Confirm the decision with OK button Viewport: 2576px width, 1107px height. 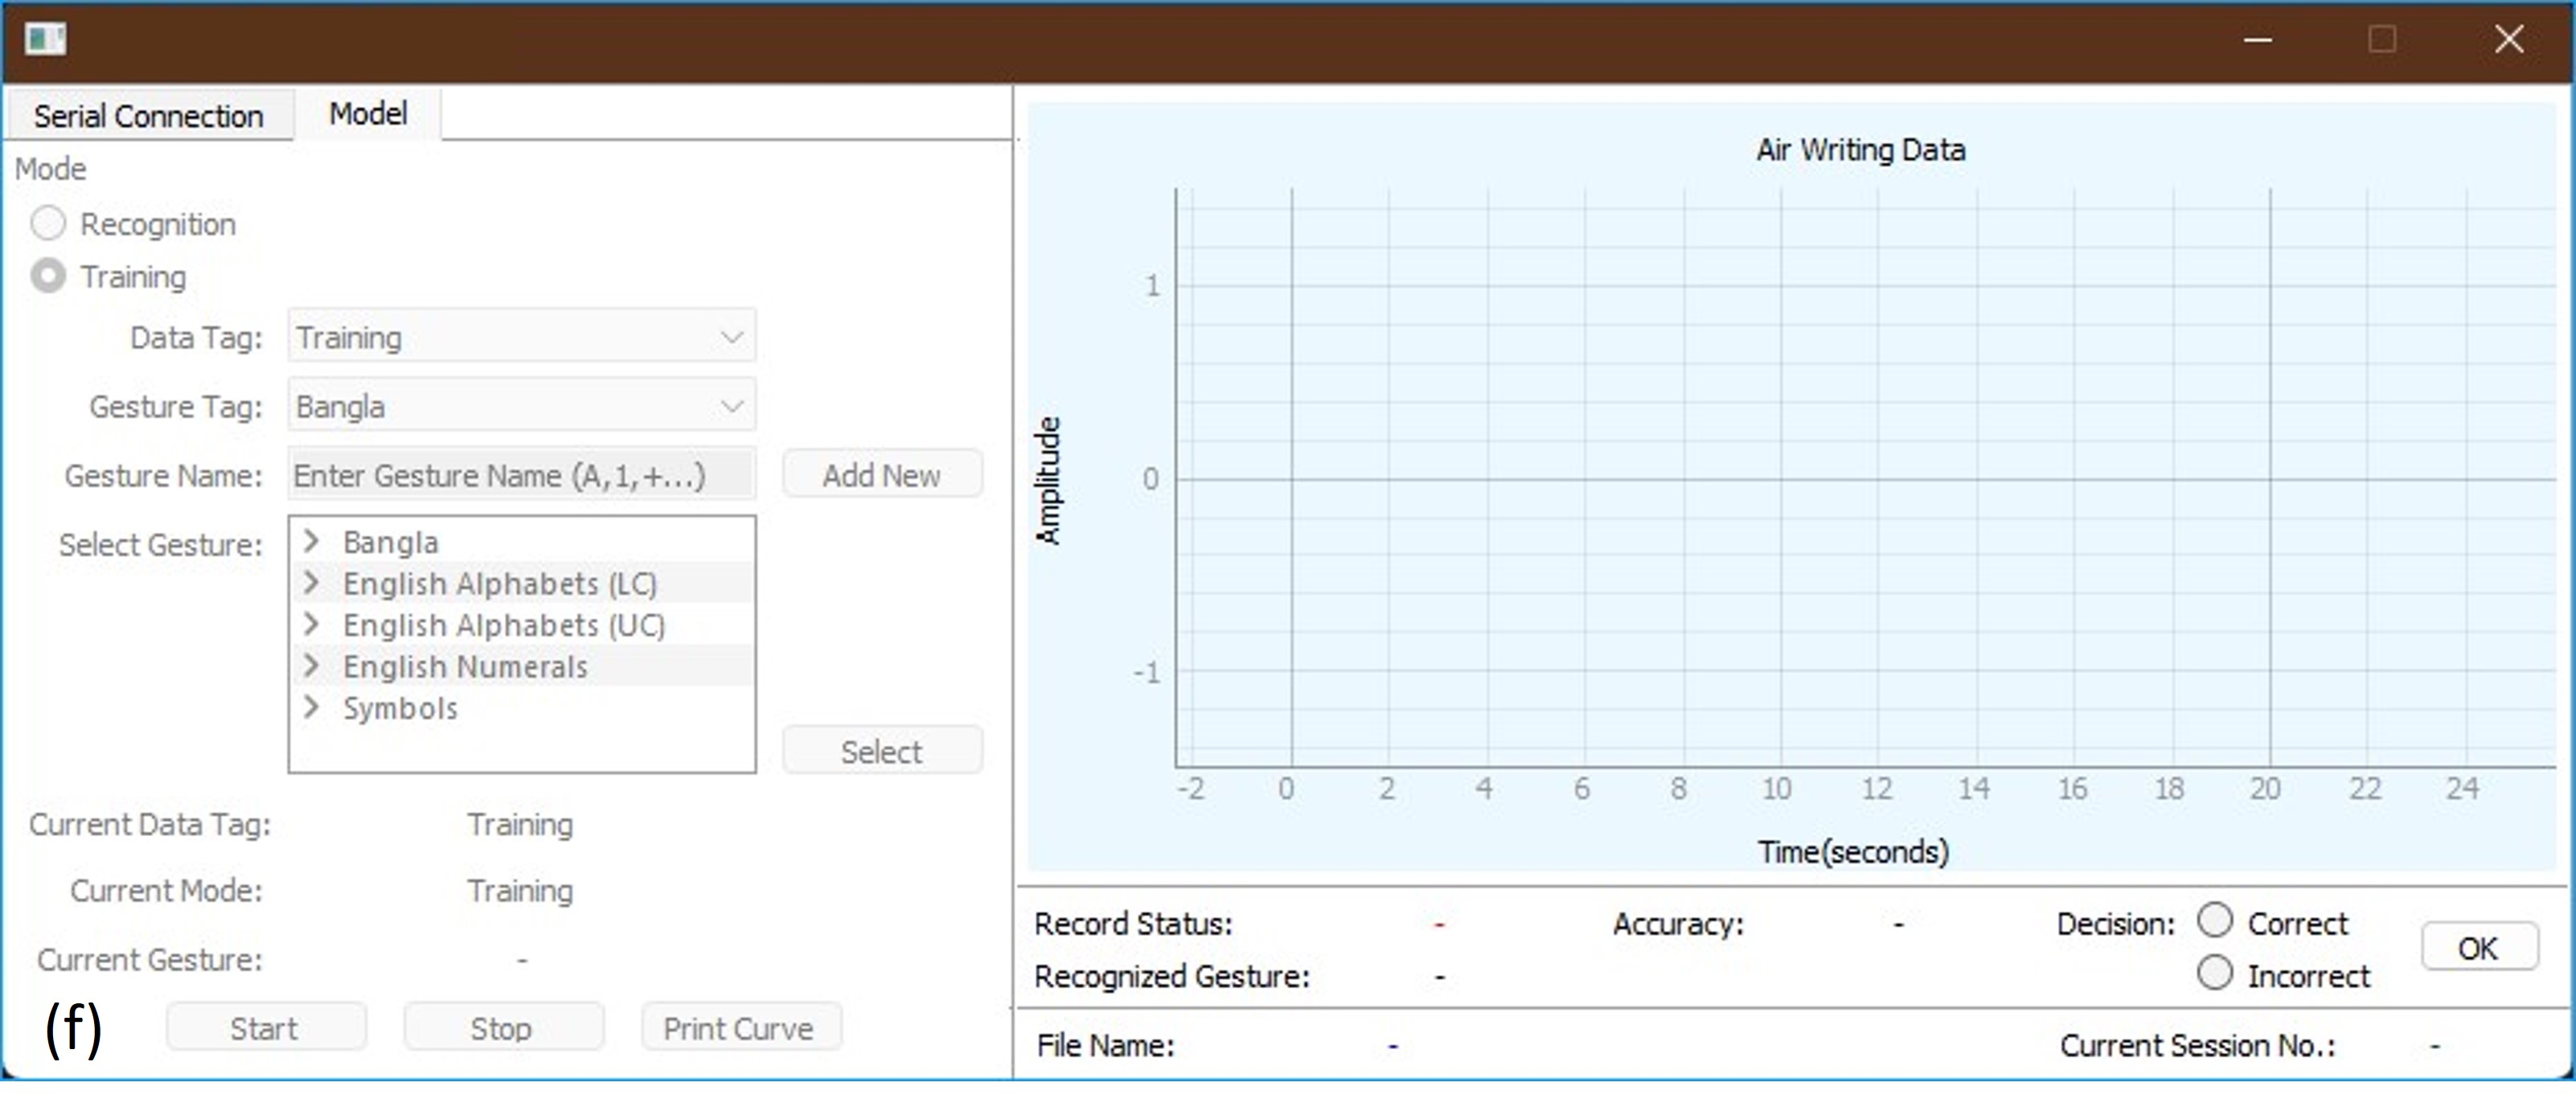tap(2478, 946)
